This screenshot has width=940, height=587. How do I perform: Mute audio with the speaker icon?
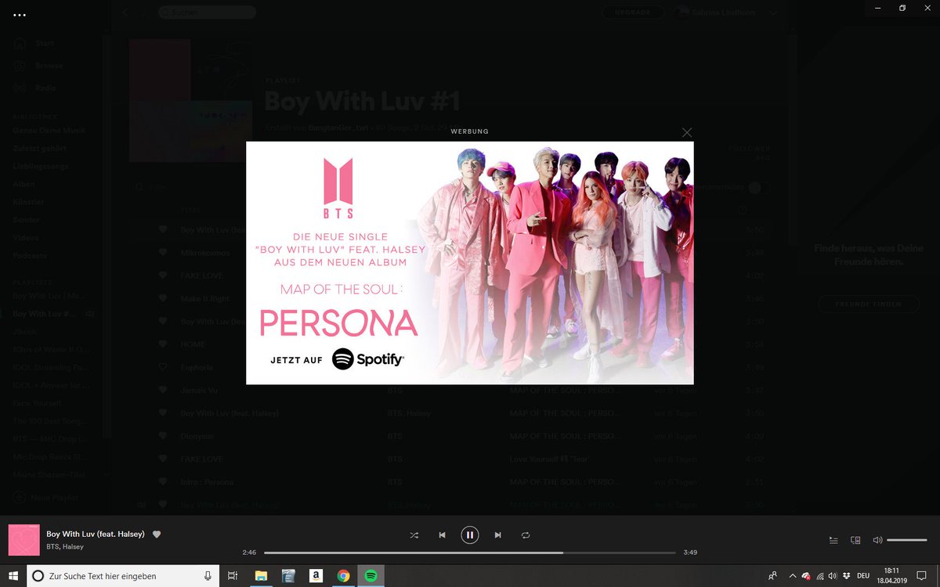(x=877, y=540)
